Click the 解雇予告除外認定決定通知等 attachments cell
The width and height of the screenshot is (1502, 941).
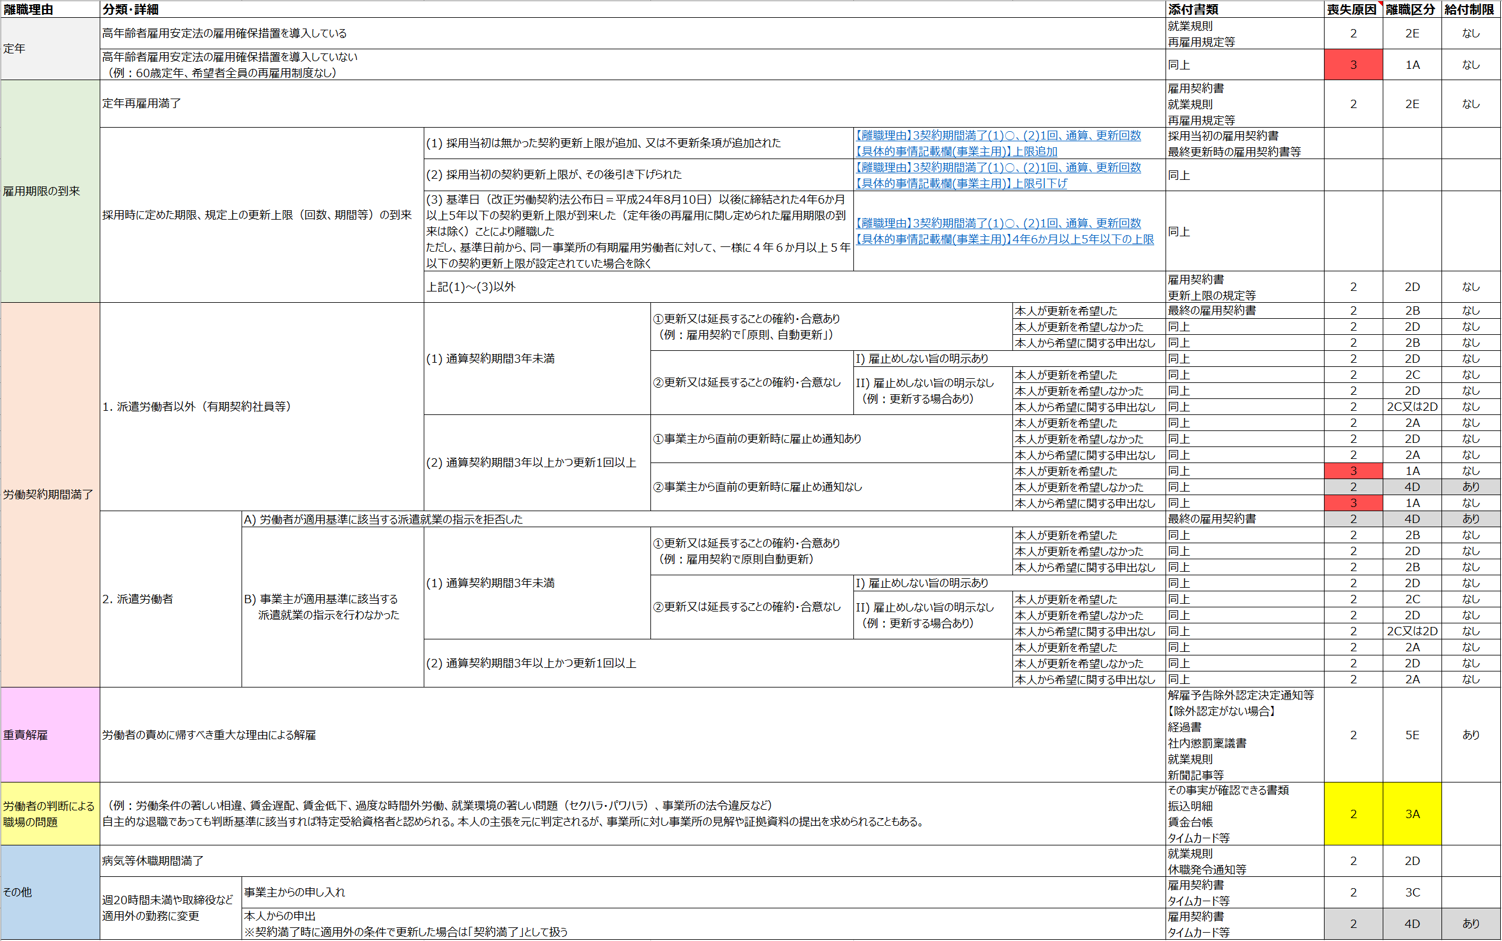tap(1244, 735)
